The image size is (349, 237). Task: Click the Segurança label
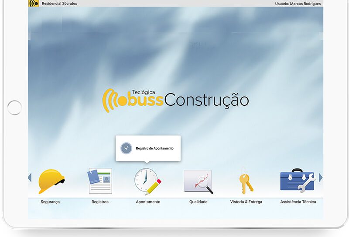point(50,202)
